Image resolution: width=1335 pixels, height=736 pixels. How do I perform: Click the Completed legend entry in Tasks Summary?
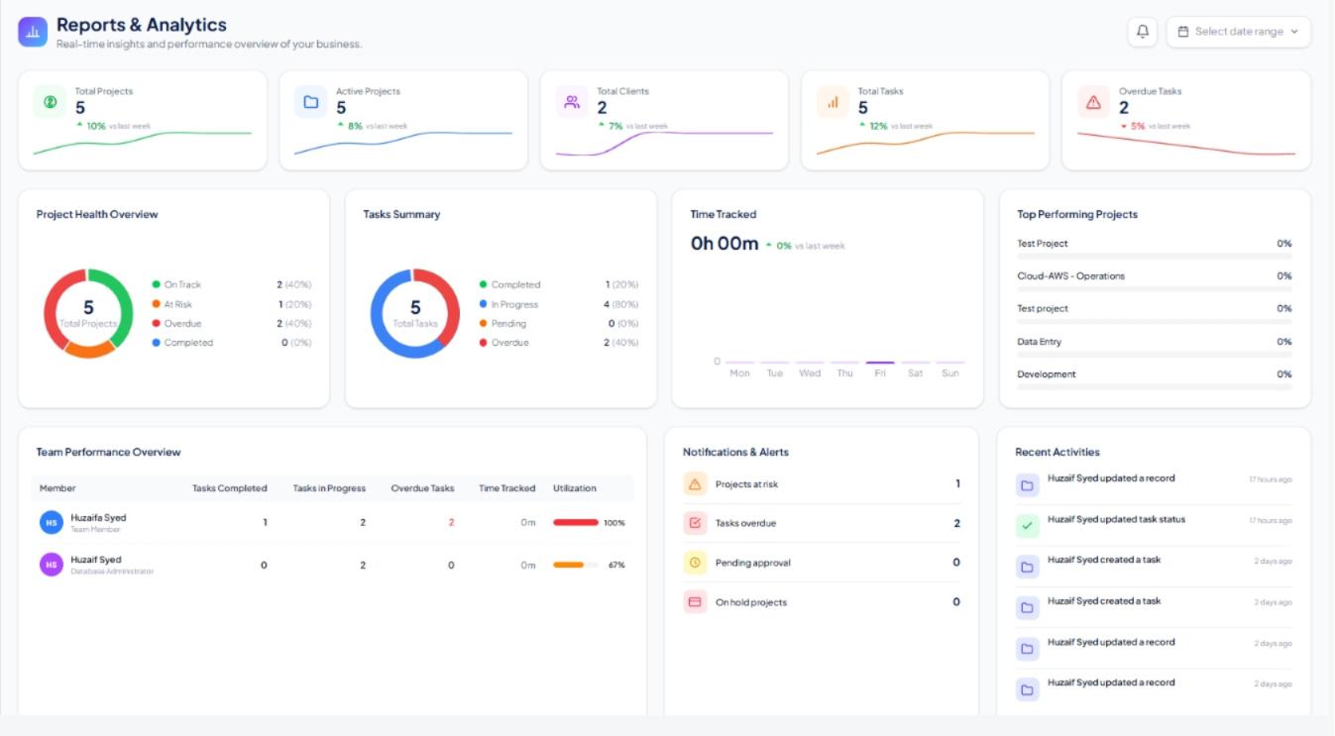pyautogui.click(x=559, y=284)
